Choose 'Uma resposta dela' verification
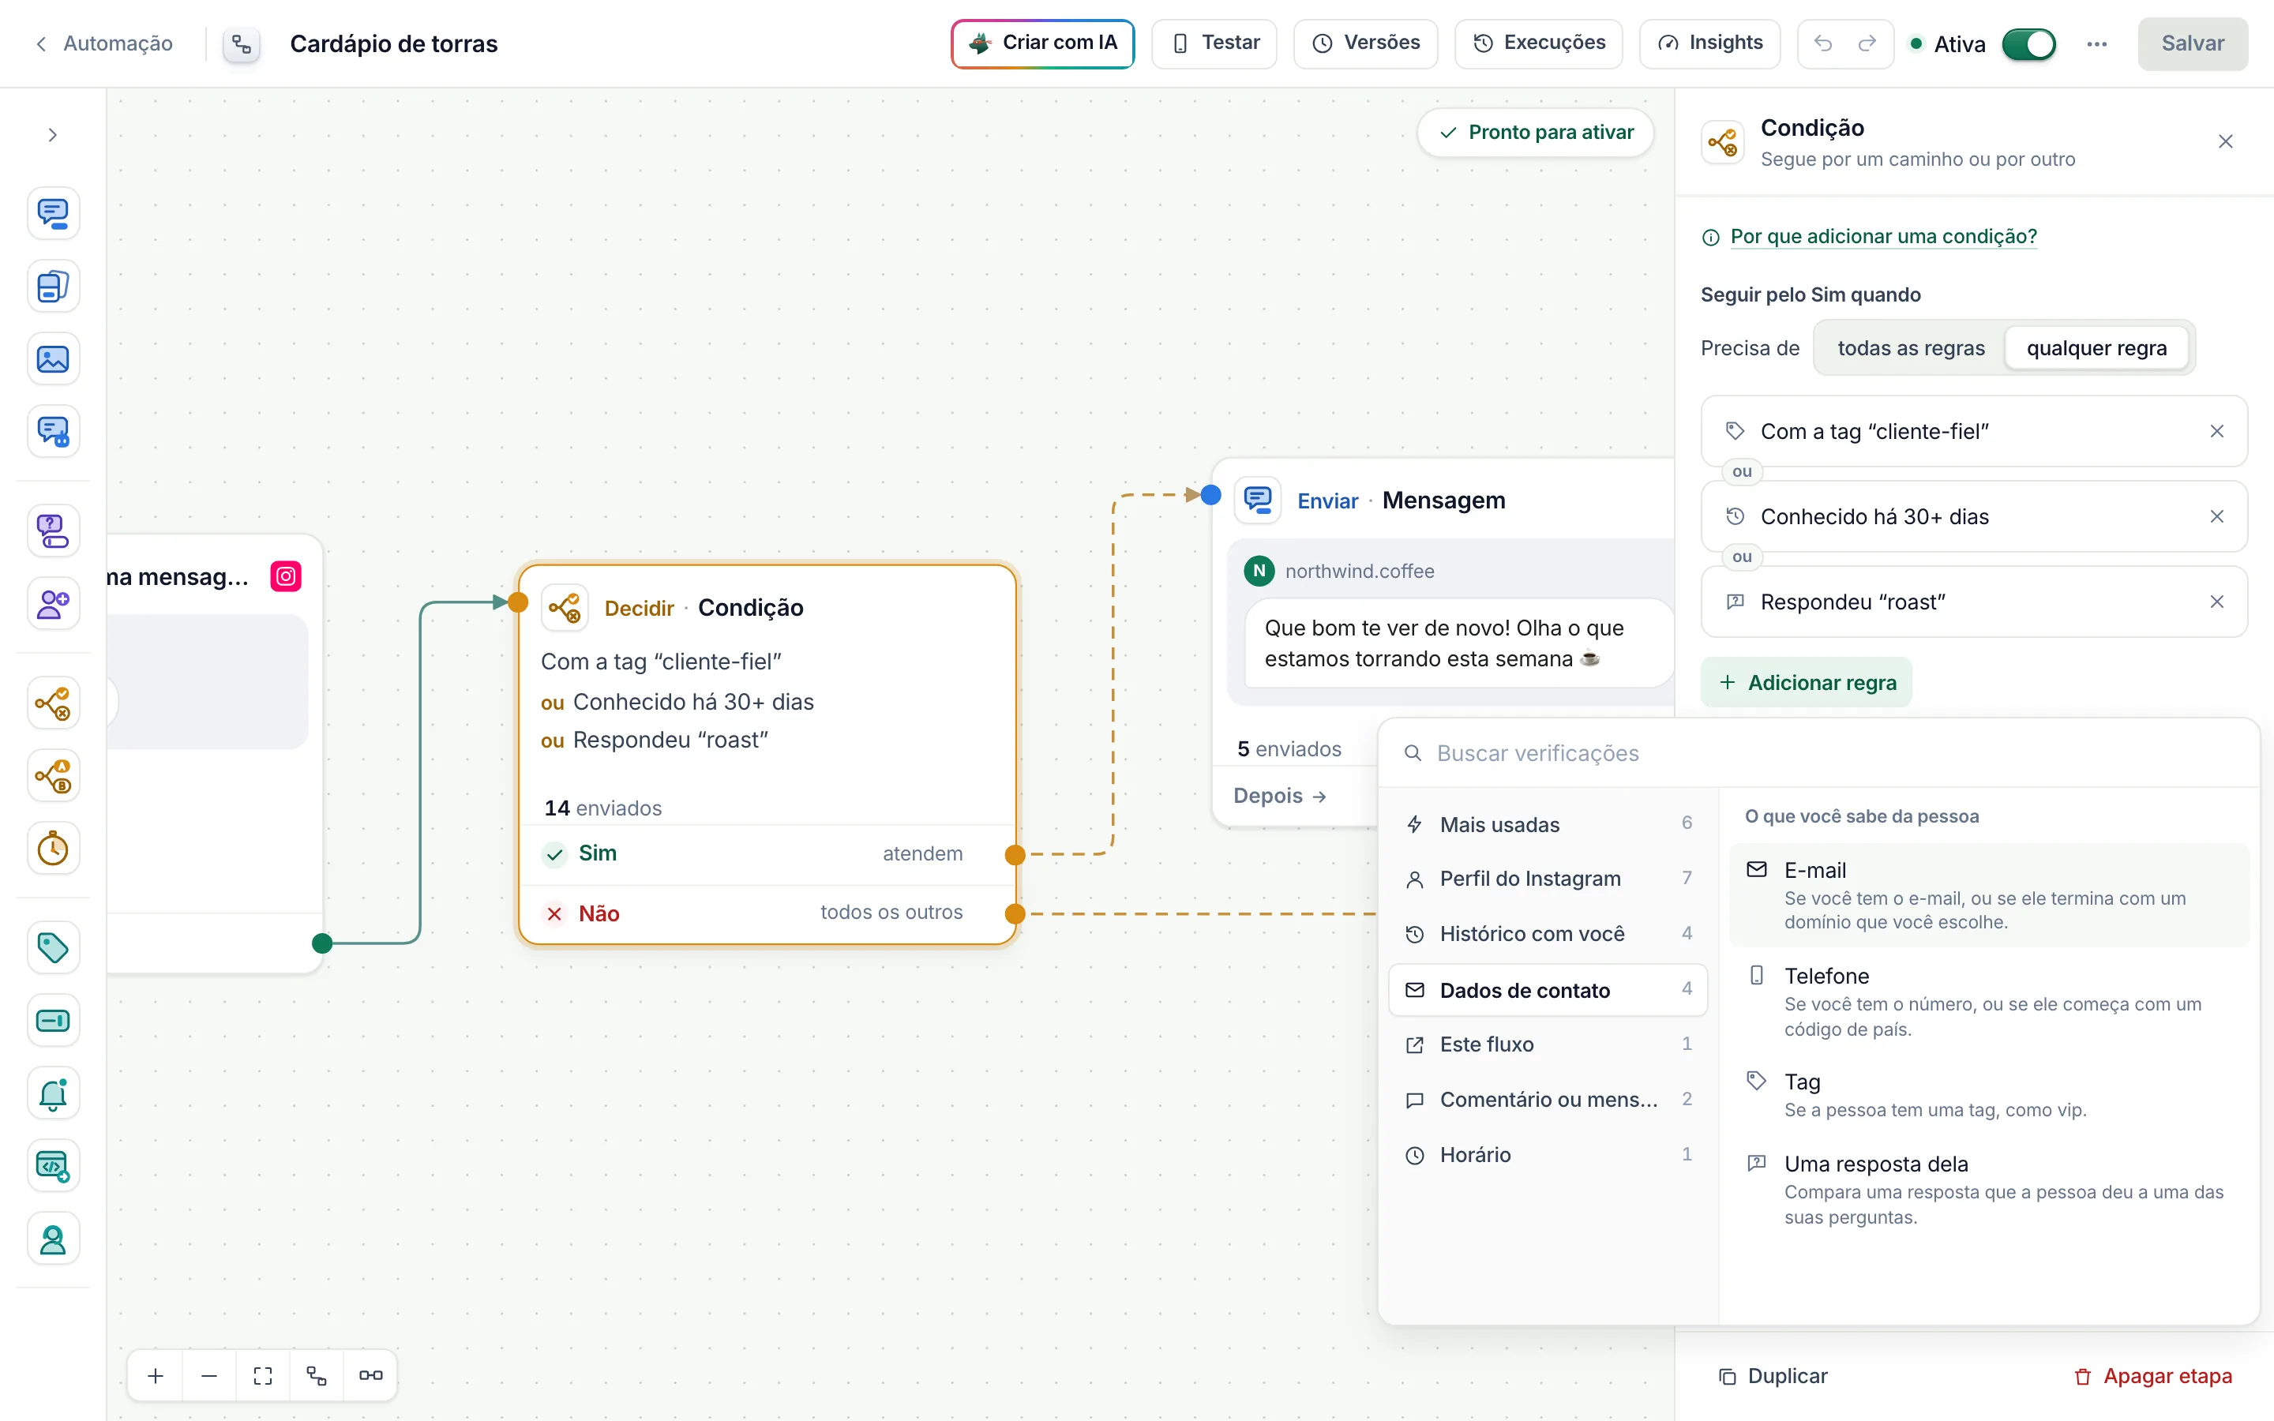Screen dimensions: 2274x1421 [x=1988, y=1189]
